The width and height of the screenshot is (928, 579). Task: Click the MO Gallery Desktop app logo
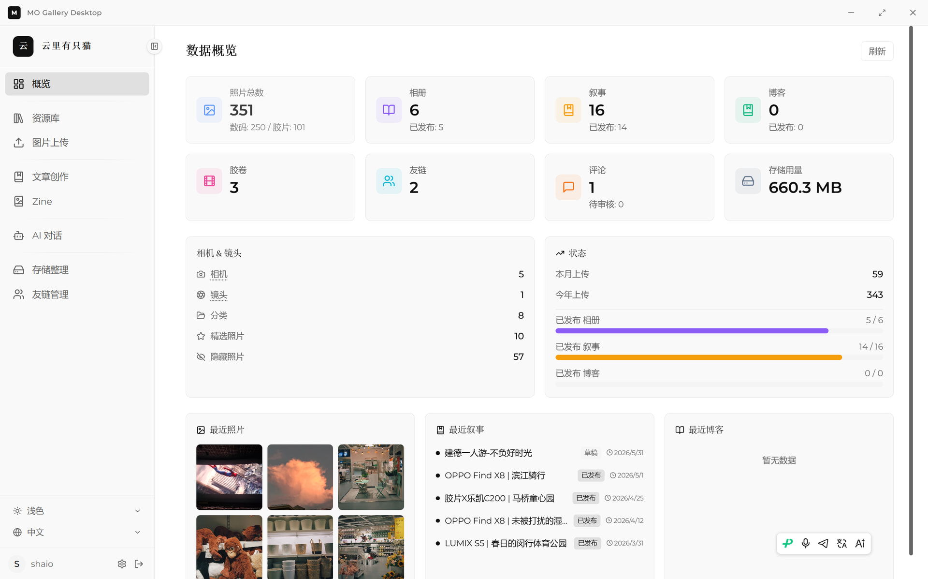pyautogui.click(x=14, y=13)
